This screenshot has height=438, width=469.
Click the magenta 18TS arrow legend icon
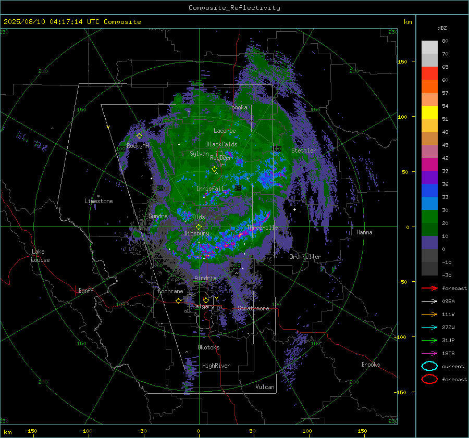[429, 353]
